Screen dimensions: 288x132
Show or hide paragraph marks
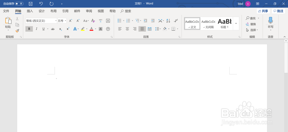176,20
